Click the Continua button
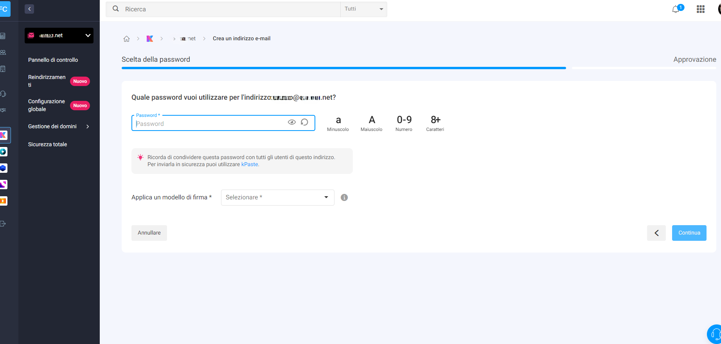Viewport: 721px width, 344px height. coord(689,233)
